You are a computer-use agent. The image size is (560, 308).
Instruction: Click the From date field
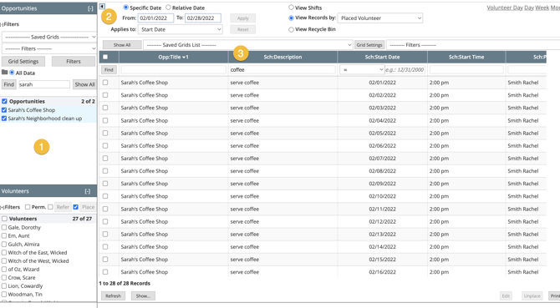click(x=155, y=18)
